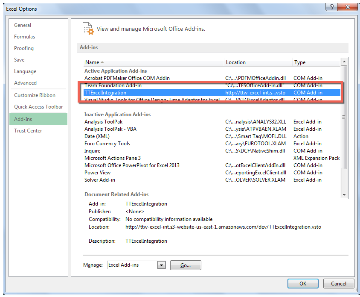The height and width of the screenshot is (297, 360).
Task: Select the Date (XML) add-in row
Action: [212, 136]
